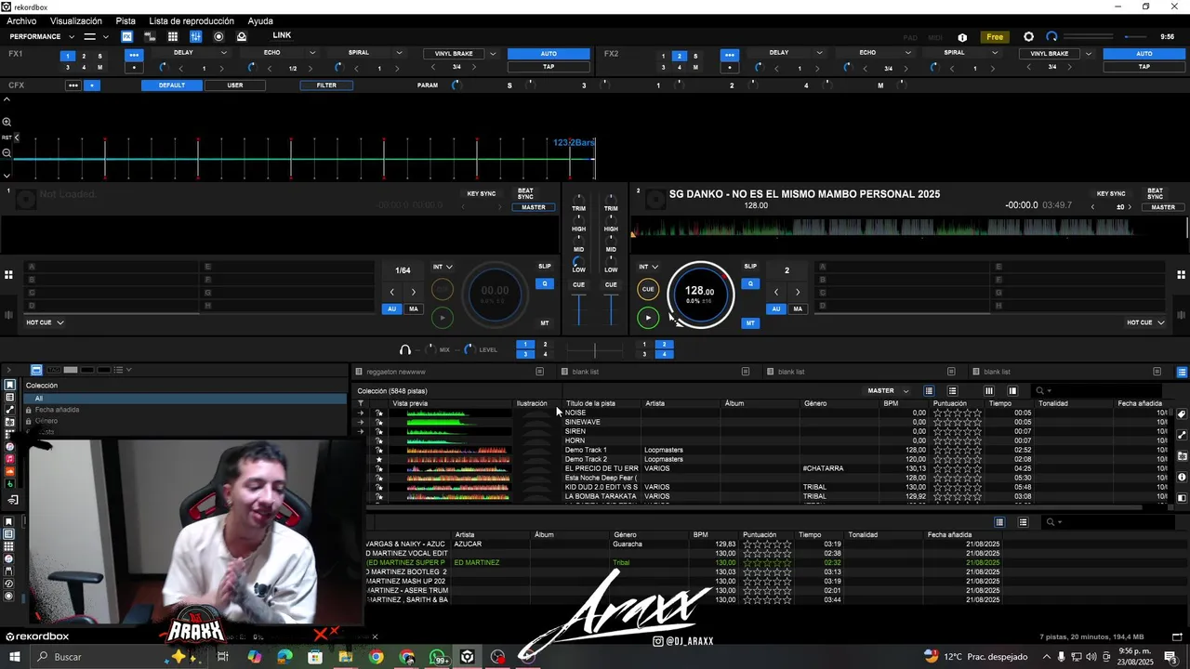Zoom in waveform with magnifier plus icon

7,123
